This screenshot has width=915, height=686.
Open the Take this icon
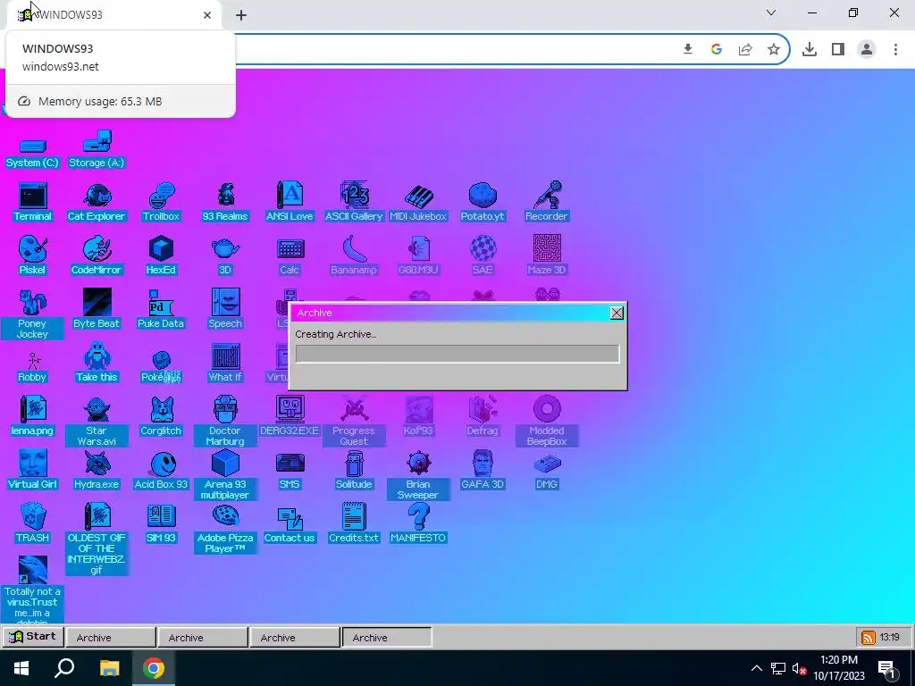point(97,363)
